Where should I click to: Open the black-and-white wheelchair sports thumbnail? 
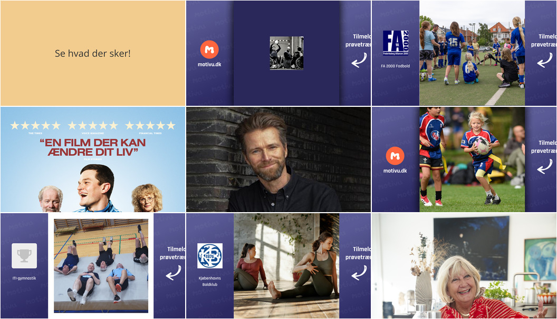coord(286,53)
